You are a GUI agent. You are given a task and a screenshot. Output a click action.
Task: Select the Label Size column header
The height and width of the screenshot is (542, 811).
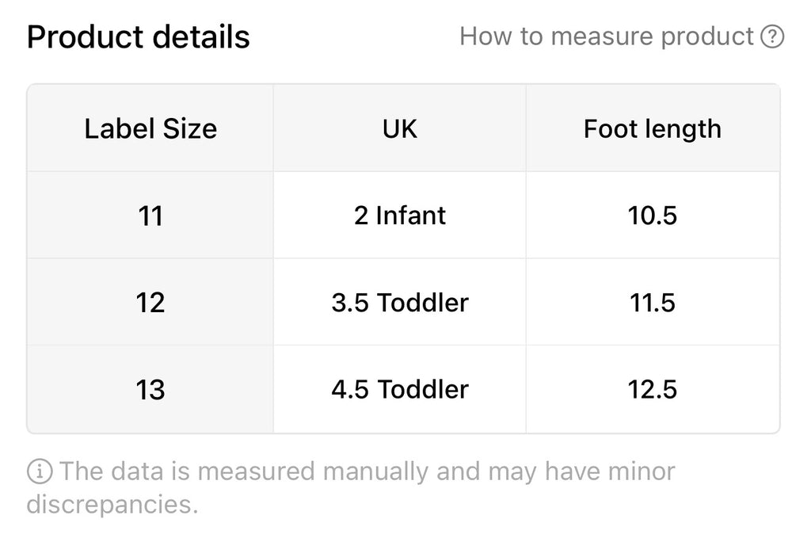point(150,128)
